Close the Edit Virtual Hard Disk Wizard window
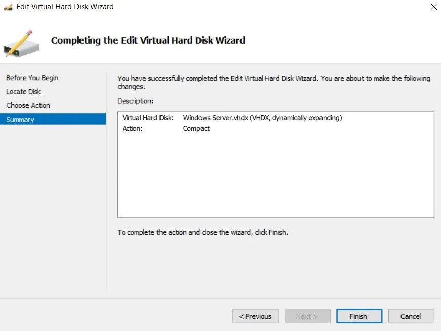 point(433,7)
